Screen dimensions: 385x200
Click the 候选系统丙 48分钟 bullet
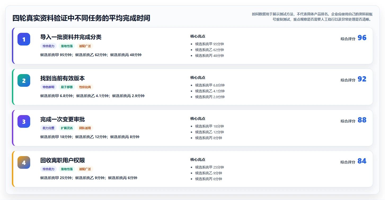tap(210, 56)
